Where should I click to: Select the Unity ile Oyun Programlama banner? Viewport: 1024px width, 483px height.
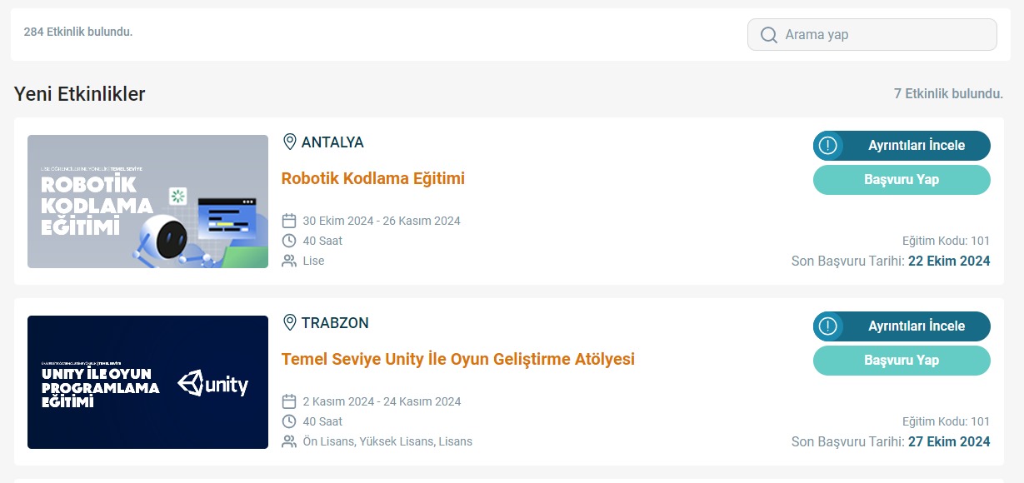pyautogui.click(x=147, y=382)
